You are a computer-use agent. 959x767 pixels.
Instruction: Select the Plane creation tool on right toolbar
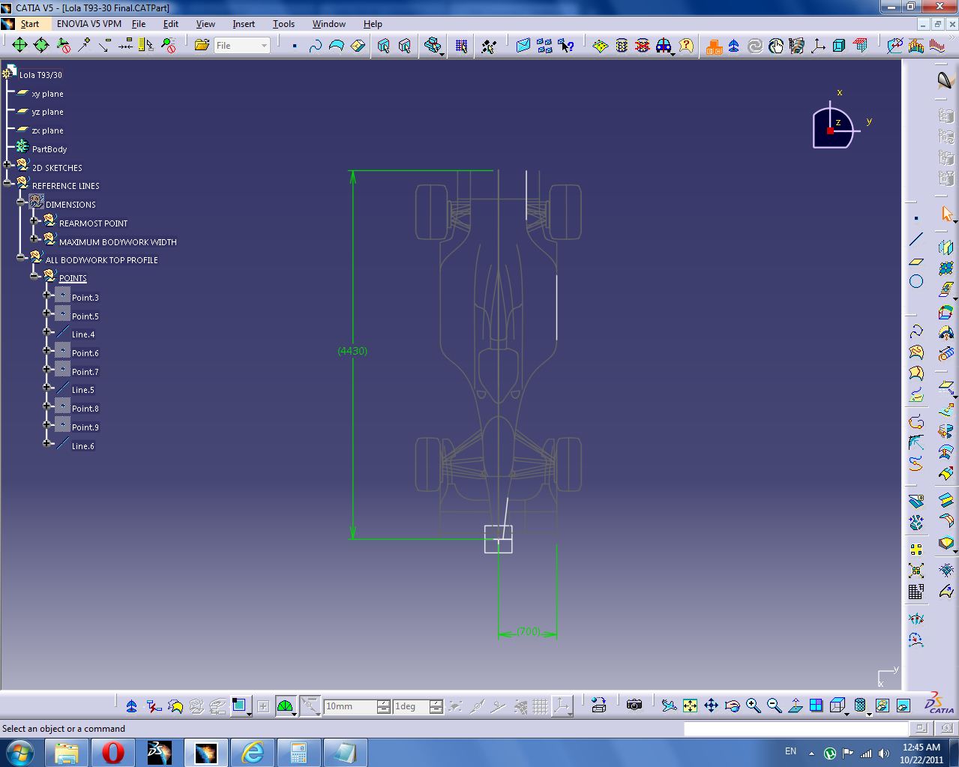click(x=916, y=260)
